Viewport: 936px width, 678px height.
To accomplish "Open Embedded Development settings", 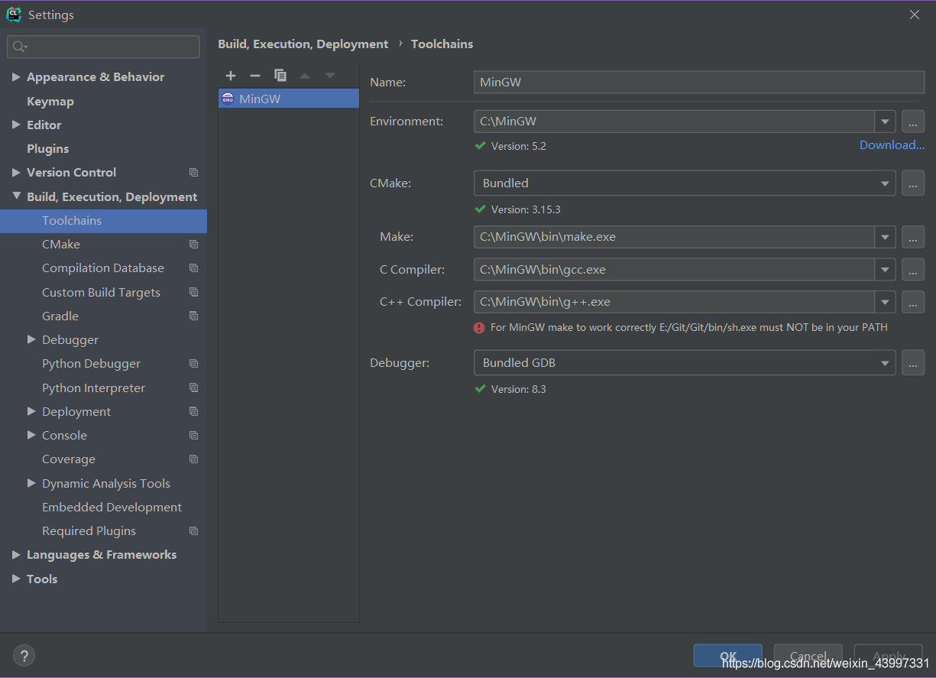I will point(112,508).
